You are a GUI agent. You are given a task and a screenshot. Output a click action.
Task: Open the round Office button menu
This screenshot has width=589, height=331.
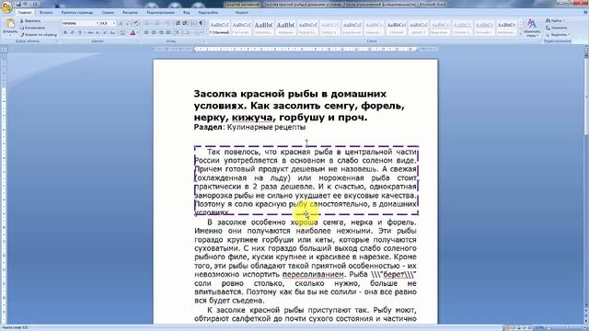[x=6, y=6]
